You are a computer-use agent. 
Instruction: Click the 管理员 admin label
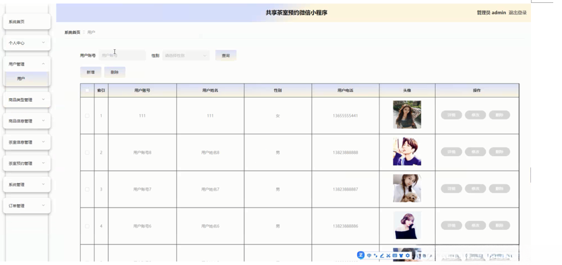coord(491,12)
